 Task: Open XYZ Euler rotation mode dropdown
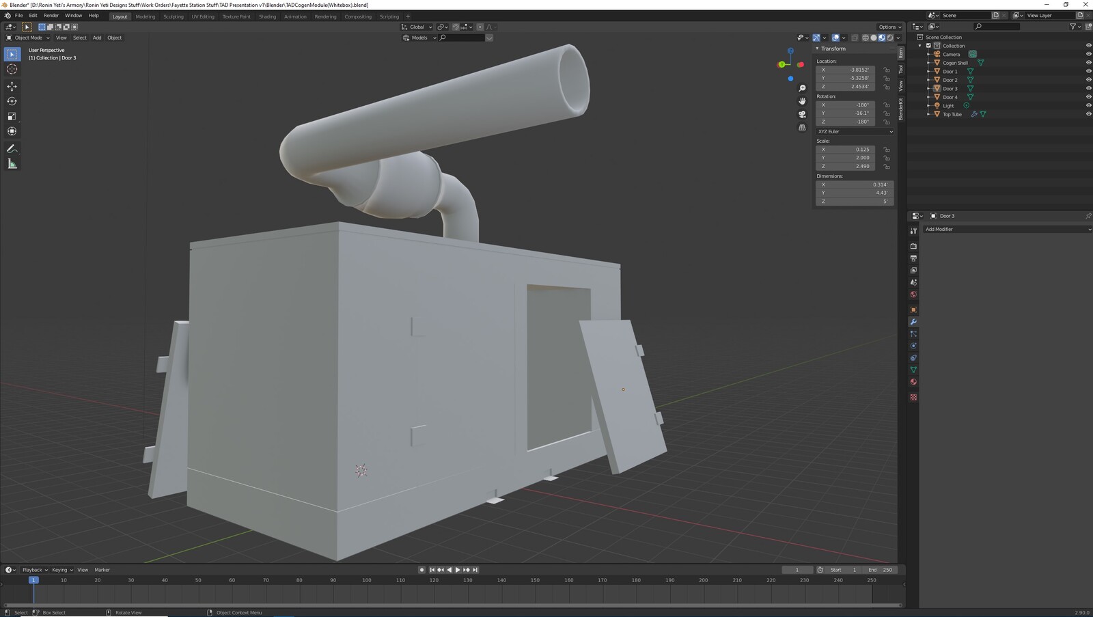[x=855, y=131]
